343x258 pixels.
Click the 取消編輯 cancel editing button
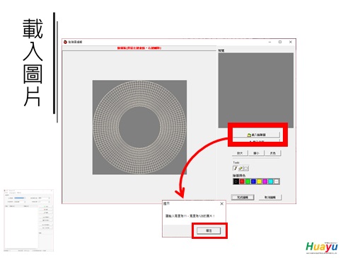click(270, 197)
